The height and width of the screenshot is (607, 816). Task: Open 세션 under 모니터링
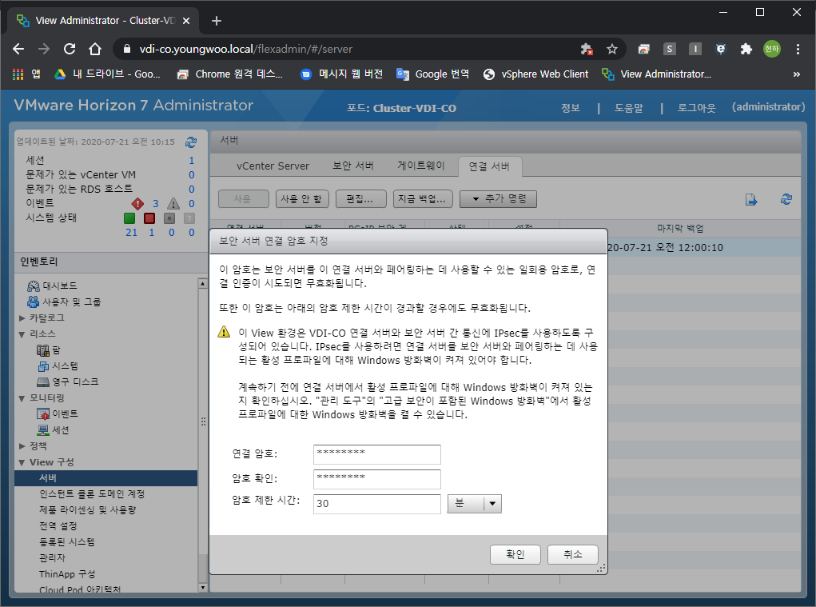[53, 430]
